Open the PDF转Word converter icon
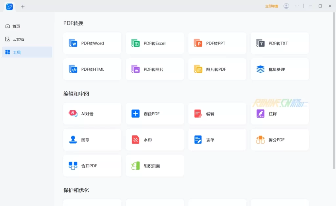 [x=73, y=43]
